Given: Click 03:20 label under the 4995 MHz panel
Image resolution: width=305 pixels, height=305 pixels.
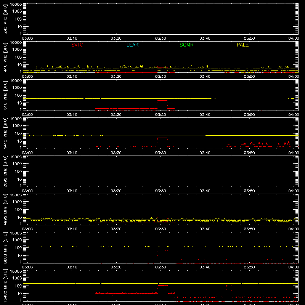Looking at the screenshot, I should [x=116, y=229].
